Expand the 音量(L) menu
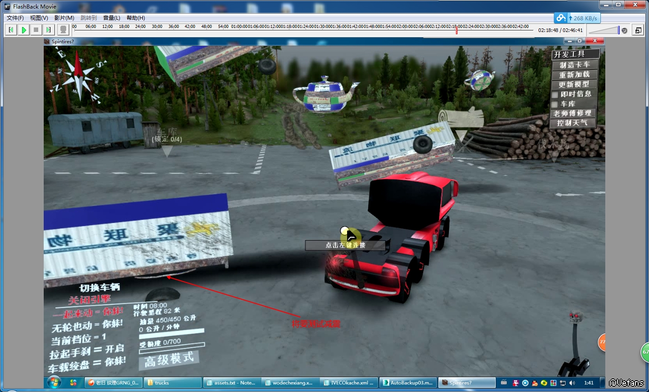The image size is (649, 392). coord(111,18)
